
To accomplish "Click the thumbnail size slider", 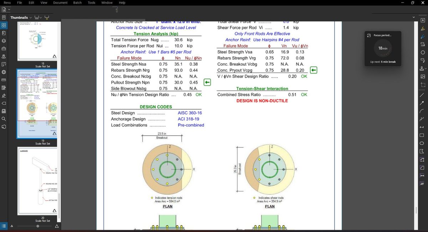I will coord(38,226).
